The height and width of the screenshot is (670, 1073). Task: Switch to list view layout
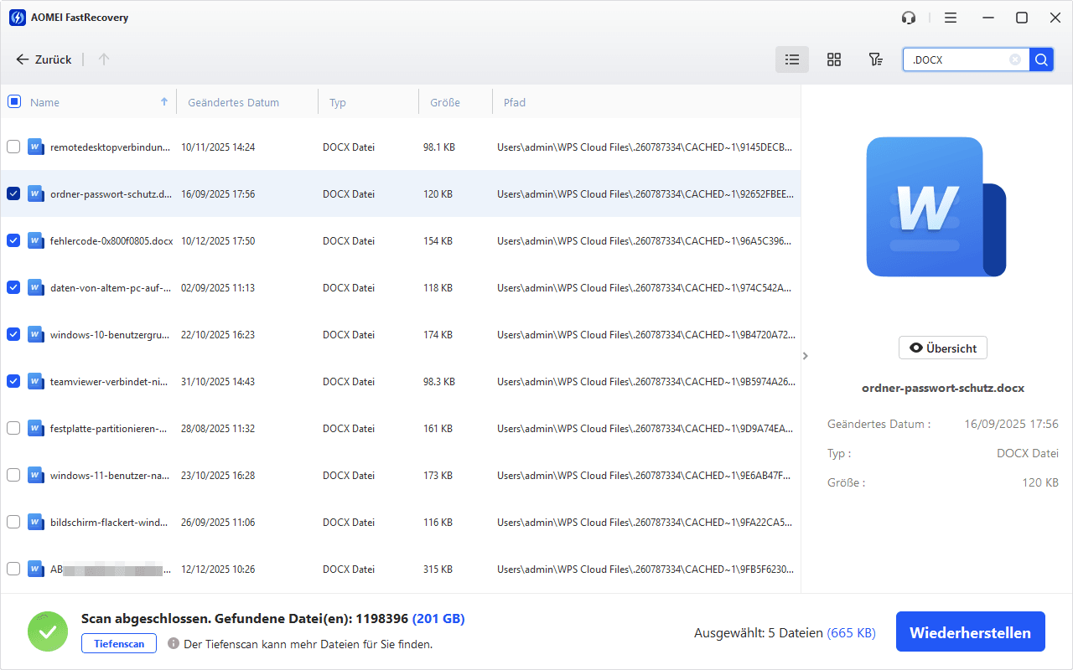pyautogui.click(x=791, y=59)
